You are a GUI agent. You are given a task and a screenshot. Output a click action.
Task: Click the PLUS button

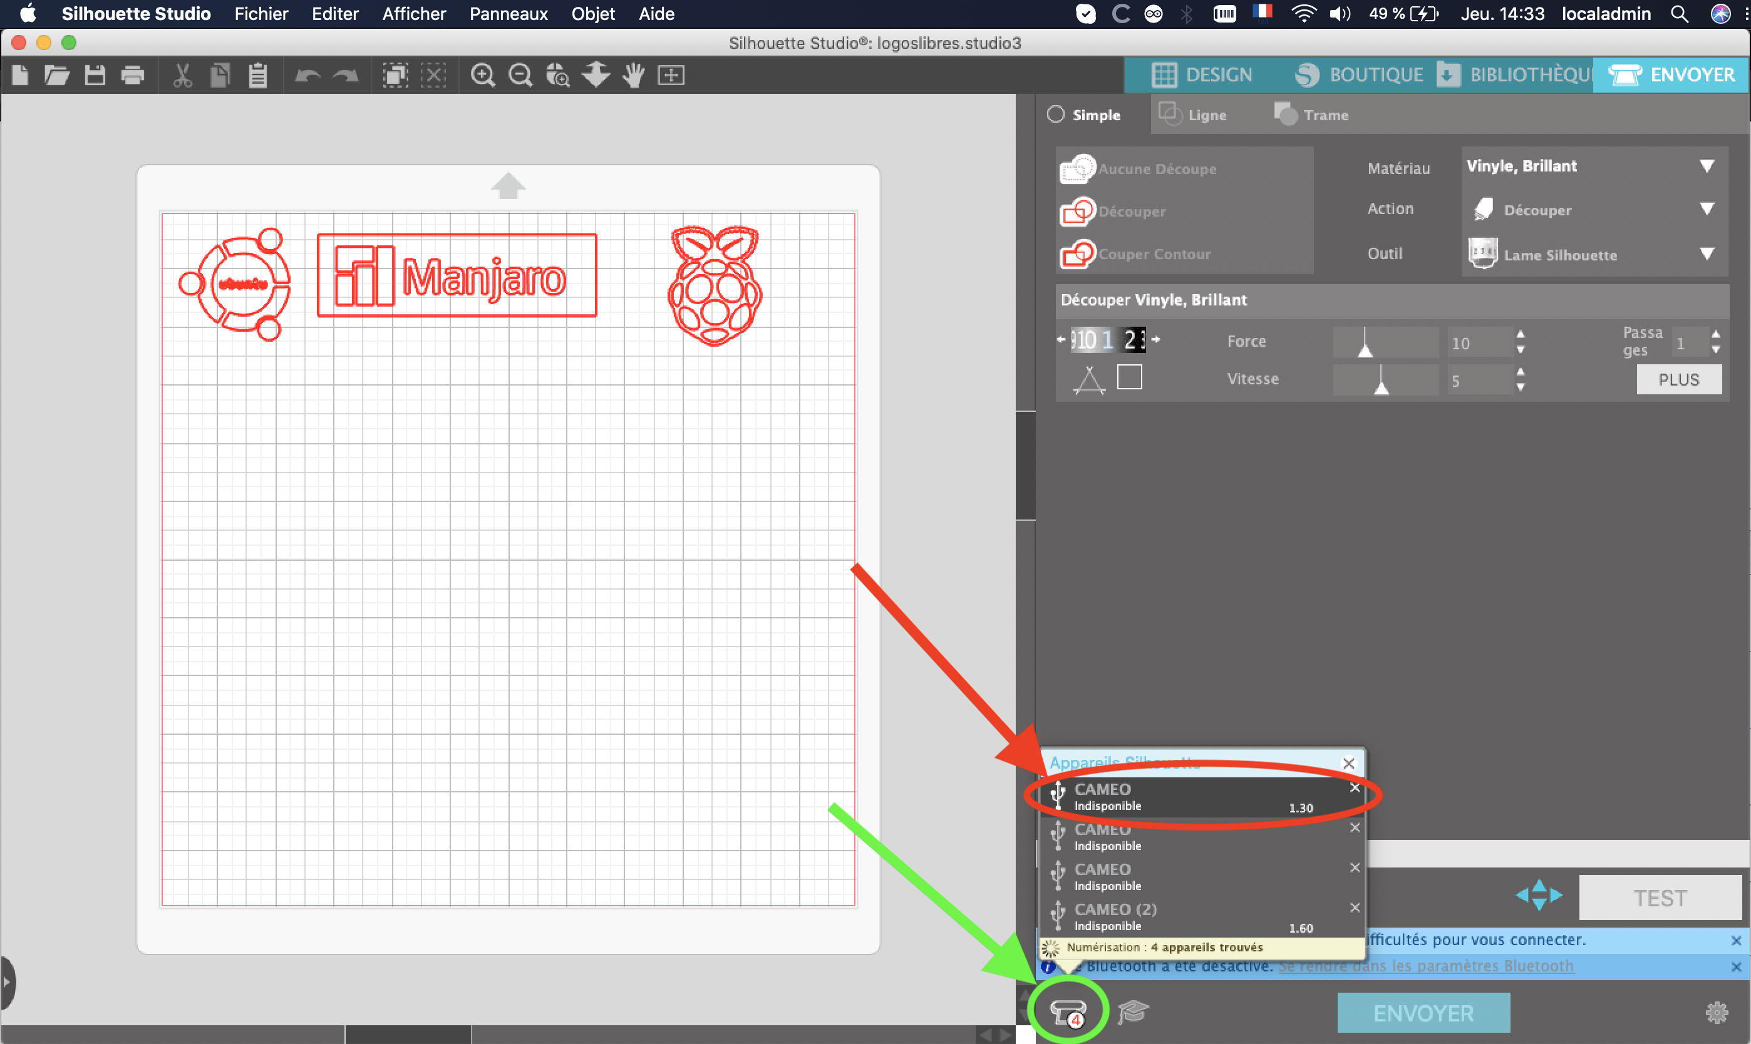(x=1678, y=380)
